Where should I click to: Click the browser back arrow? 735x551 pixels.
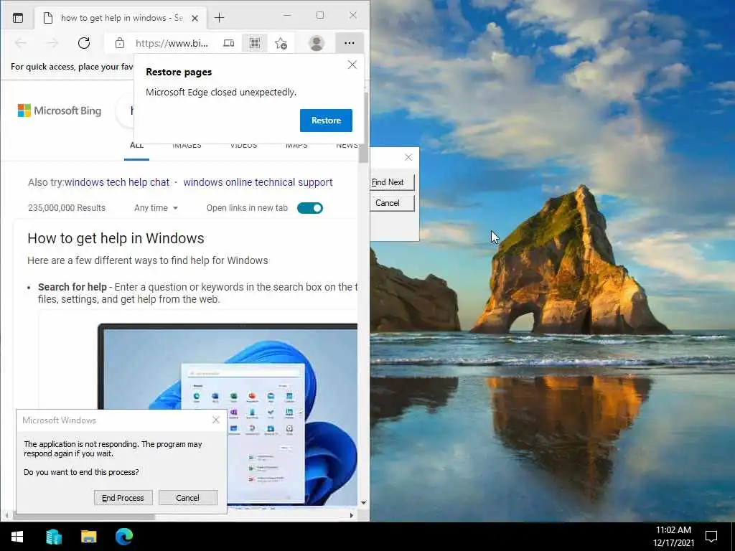[x=21, y=43]
